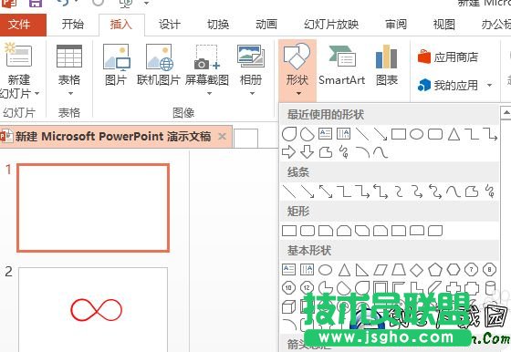Click the 联机图片 (Online Pictures) icon

click(x=160, y=57)
